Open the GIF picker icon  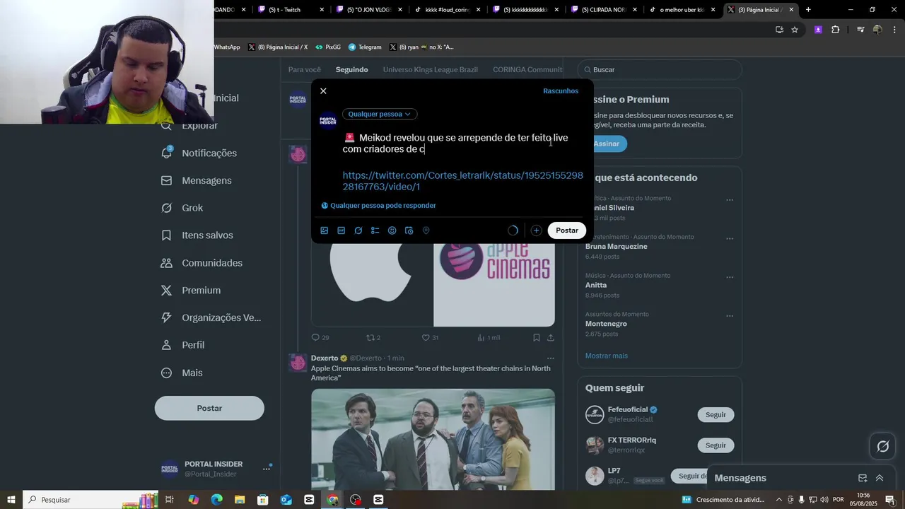click(x=341, y=230)
